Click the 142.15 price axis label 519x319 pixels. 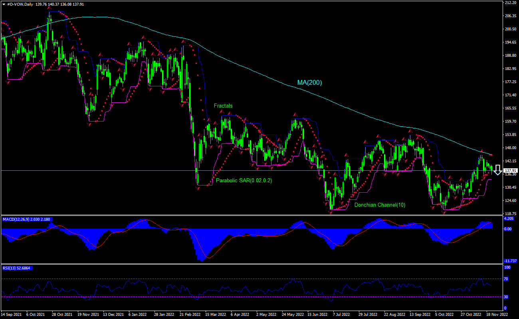point(510,161)
